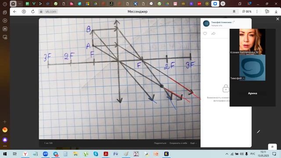The image size is (281, 158).
Task: Open the 15:11 clock and calendar
Action: point(263,154)
